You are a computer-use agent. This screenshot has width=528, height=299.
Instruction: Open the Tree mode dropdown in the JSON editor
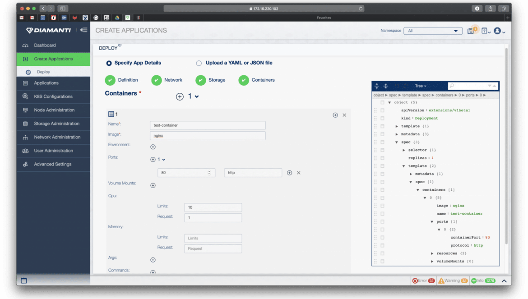(x=420, y=86)
